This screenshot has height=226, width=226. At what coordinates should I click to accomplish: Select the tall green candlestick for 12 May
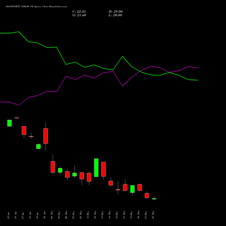point(96,168)
